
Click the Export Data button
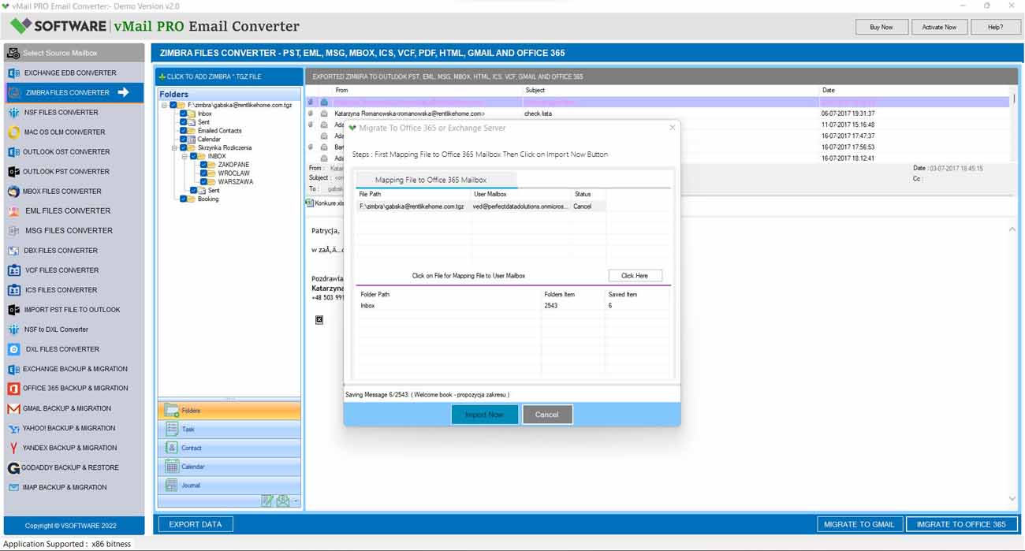click(x=196, y=524)
